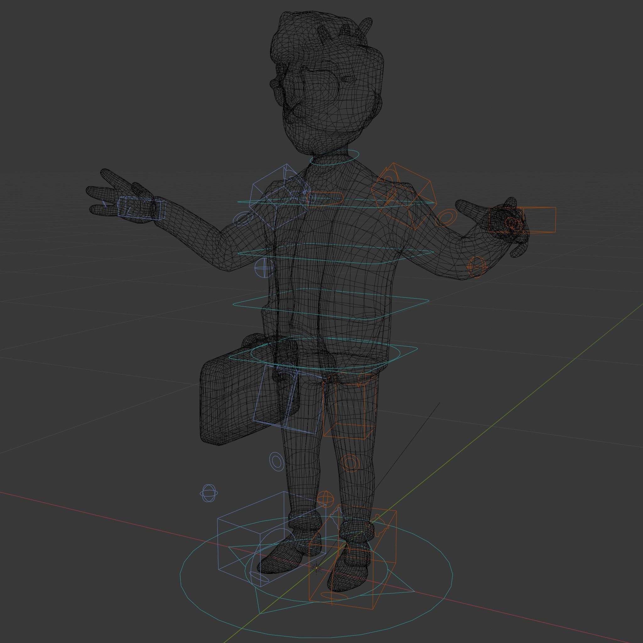
Task: Select the blue box control around the hand
Action: tap(142, 208)
